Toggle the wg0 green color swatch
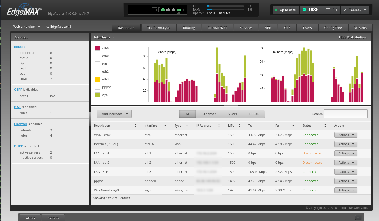379x221 pixels. click(x=97, y=95)
